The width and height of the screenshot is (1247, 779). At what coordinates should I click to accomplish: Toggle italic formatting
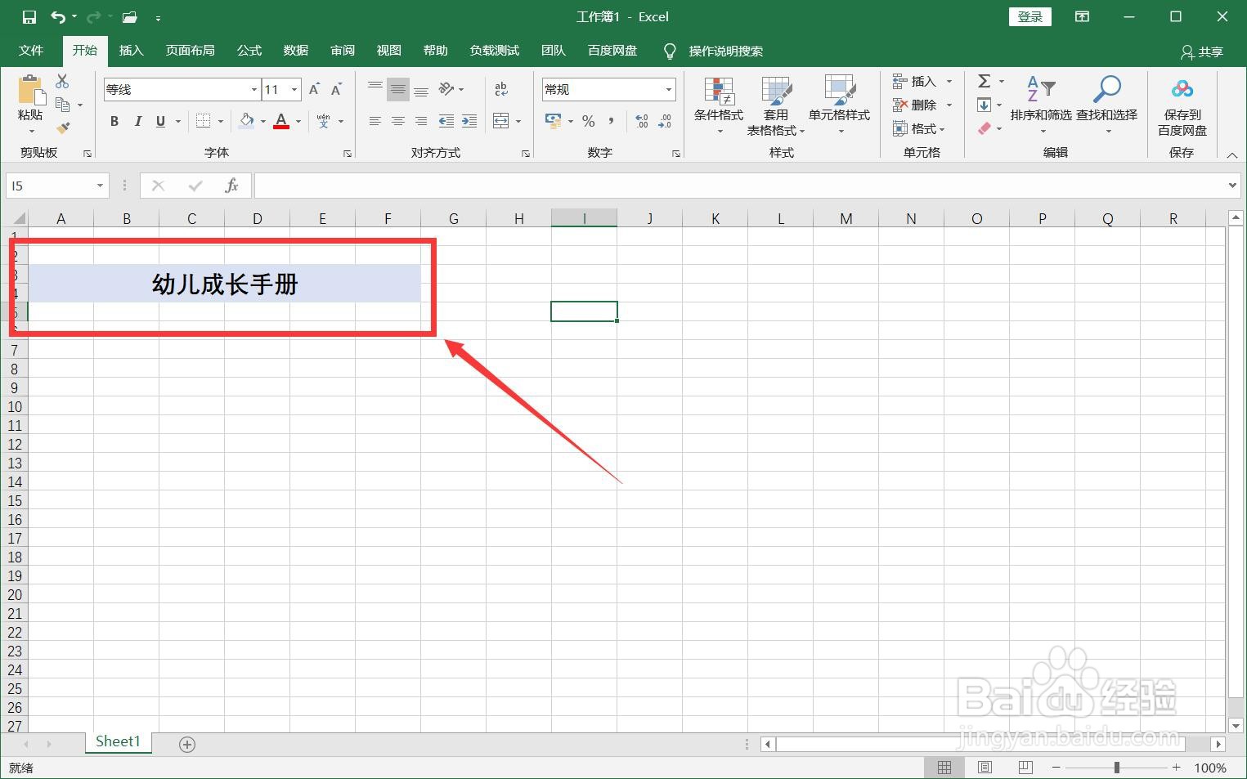point(137,121)
